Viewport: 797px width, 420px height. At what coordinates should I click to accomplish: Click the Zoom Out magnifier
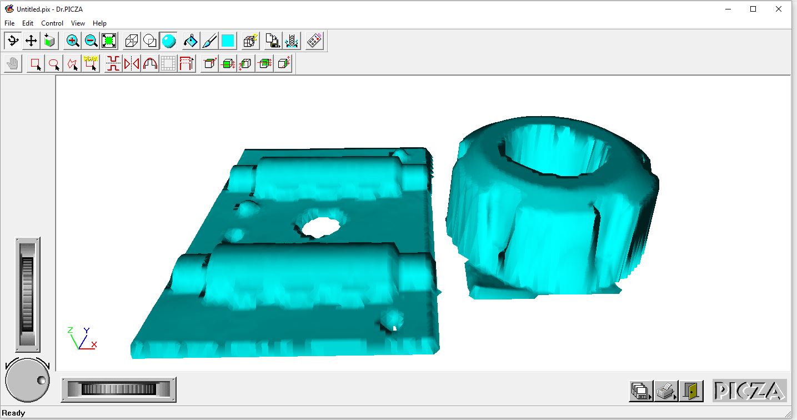tap(91, 41)
